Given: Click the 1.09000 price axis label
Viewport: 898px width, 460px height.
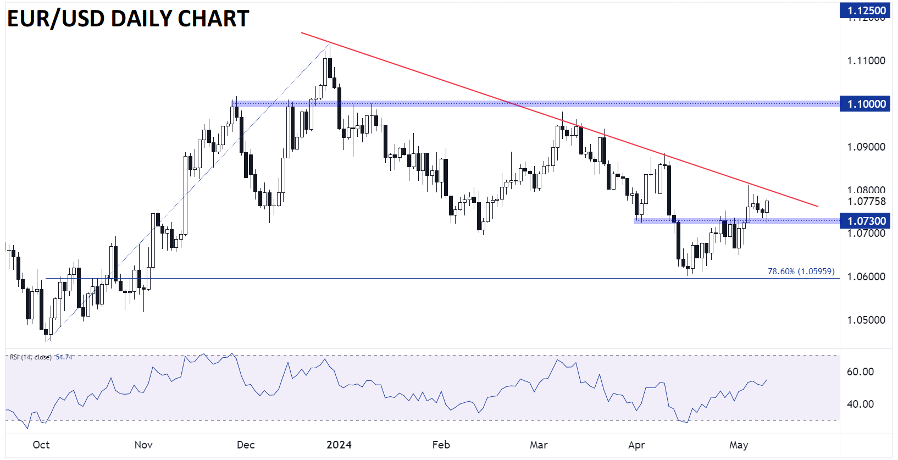Looking at the screenshot, I should (866, 147).
